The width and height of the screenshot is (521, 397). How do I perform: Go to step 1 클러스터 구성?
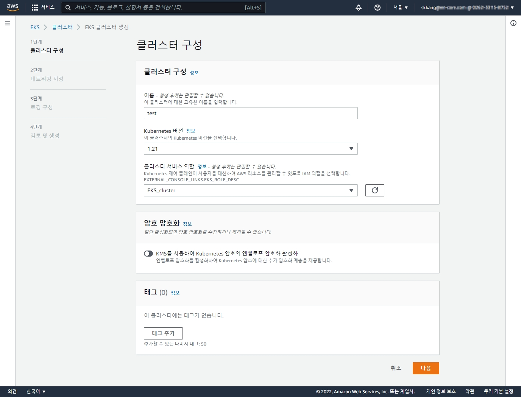point(47,50)
